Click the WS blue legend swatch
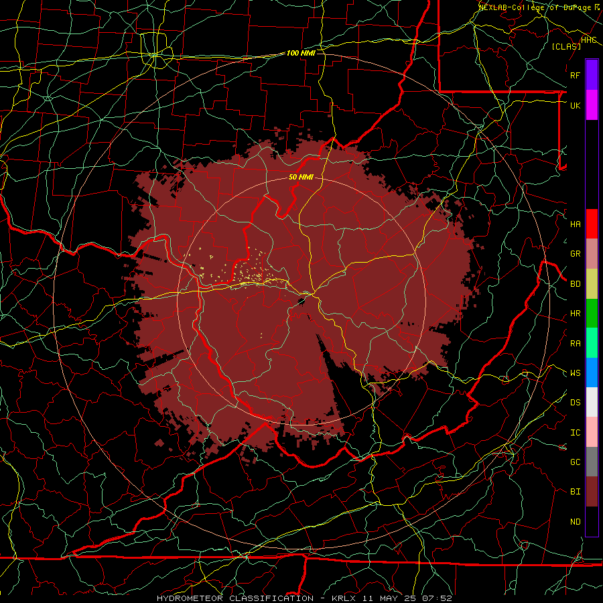 (x=592, y=373)
